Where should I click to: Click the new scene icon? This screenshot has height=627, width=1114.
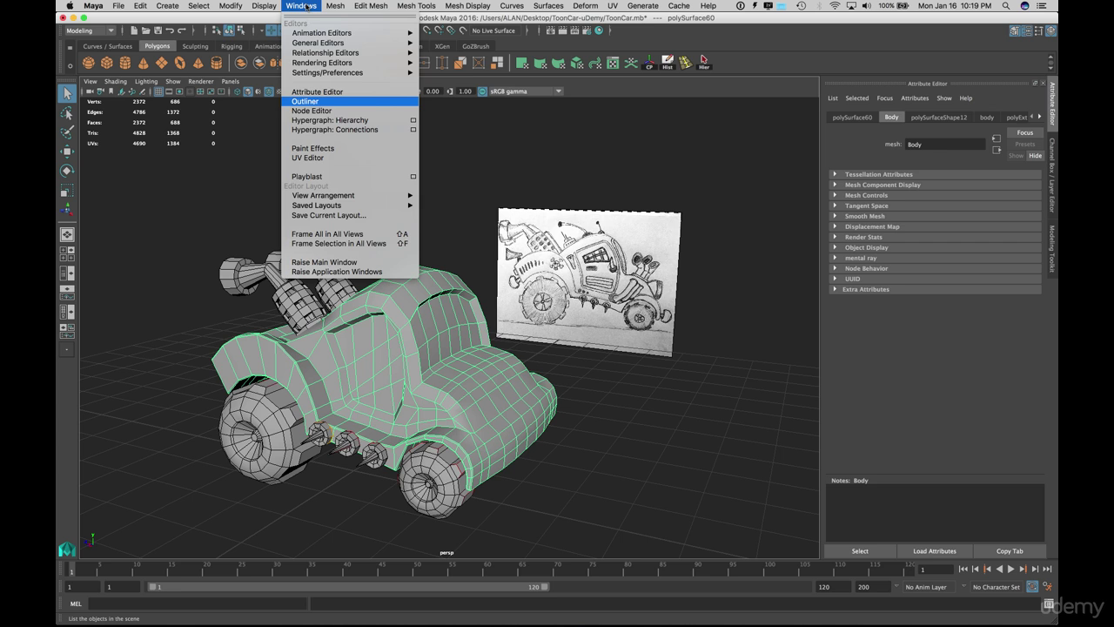(135, 30)
